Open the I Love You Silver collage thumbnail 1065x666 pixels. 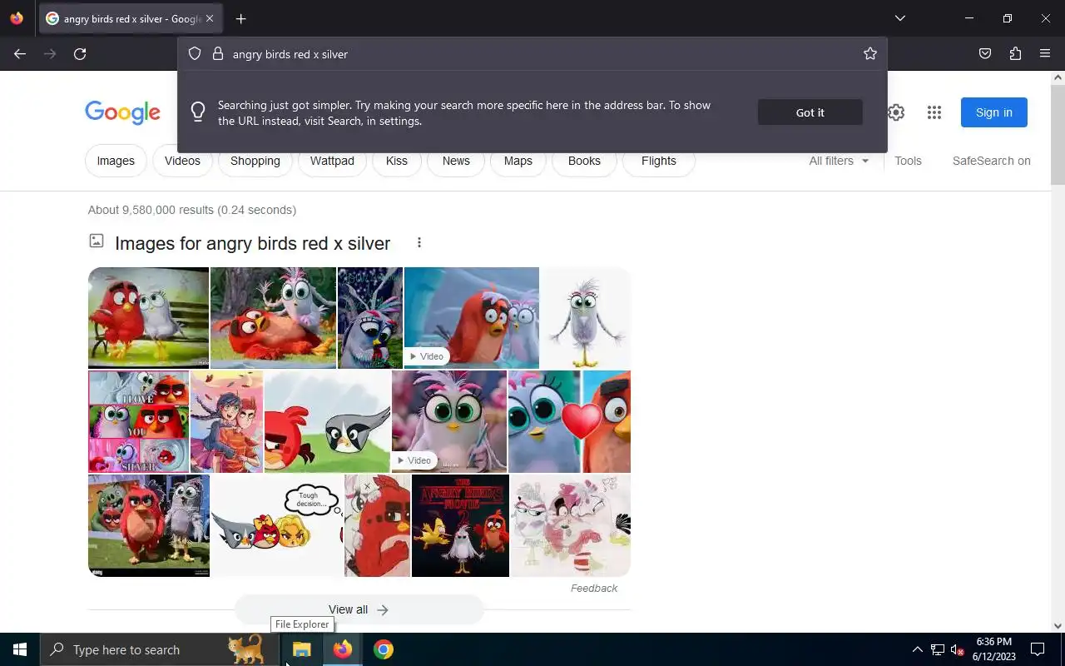pyautogui.click(x=138, y=421)
